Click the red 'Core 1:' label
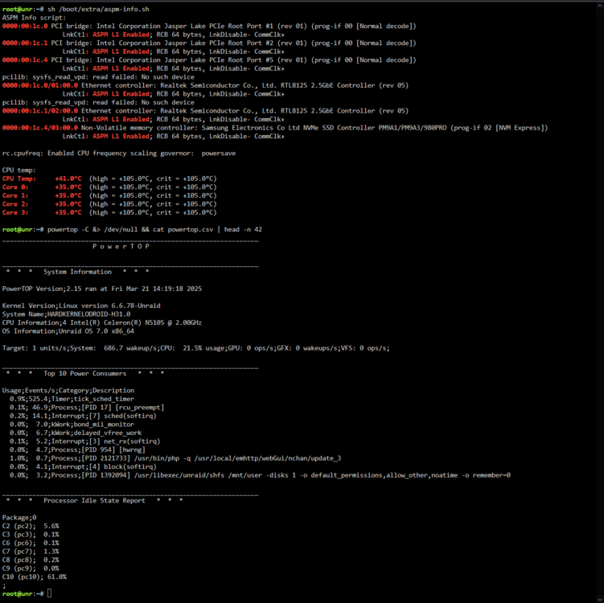The height and width of the screenshot is (603, 604). (15, 195)
